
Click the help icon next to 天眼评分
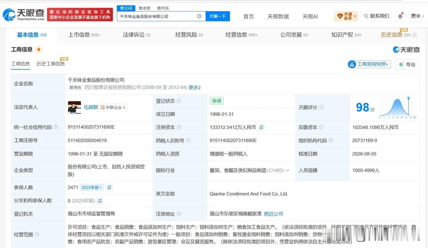click(321, 107)
